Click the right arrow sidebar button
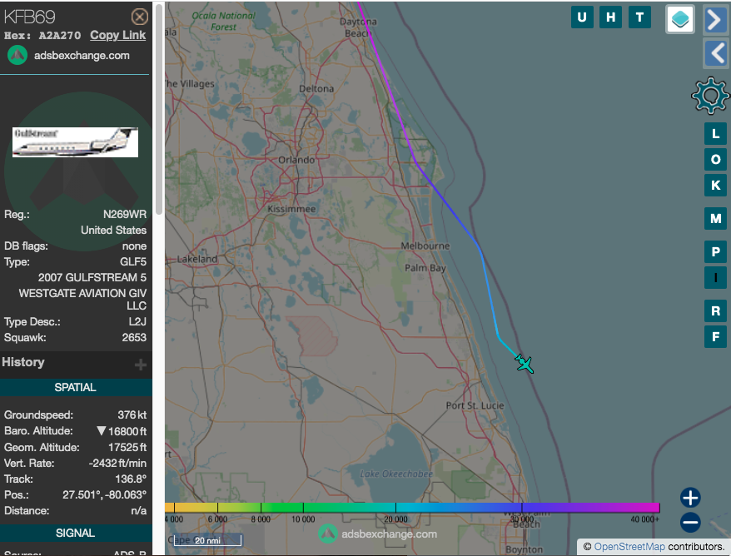This screenshot has width=731, height=556. [715, 20]
